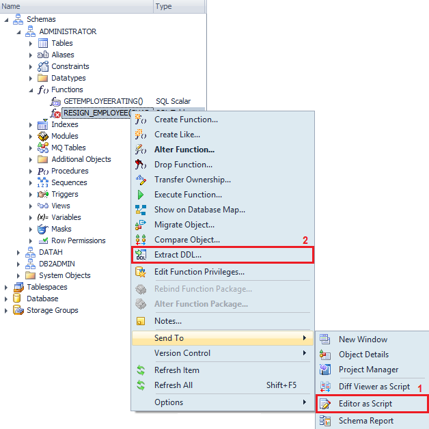The height and width of the screenshot is (429, 429).
Task: Click the Execute Function green play icon
Action: click(x=141, y=195)
